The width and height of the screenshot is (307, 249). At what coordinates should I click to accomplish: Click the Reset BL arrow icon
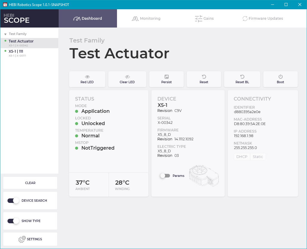pos(242,77)
